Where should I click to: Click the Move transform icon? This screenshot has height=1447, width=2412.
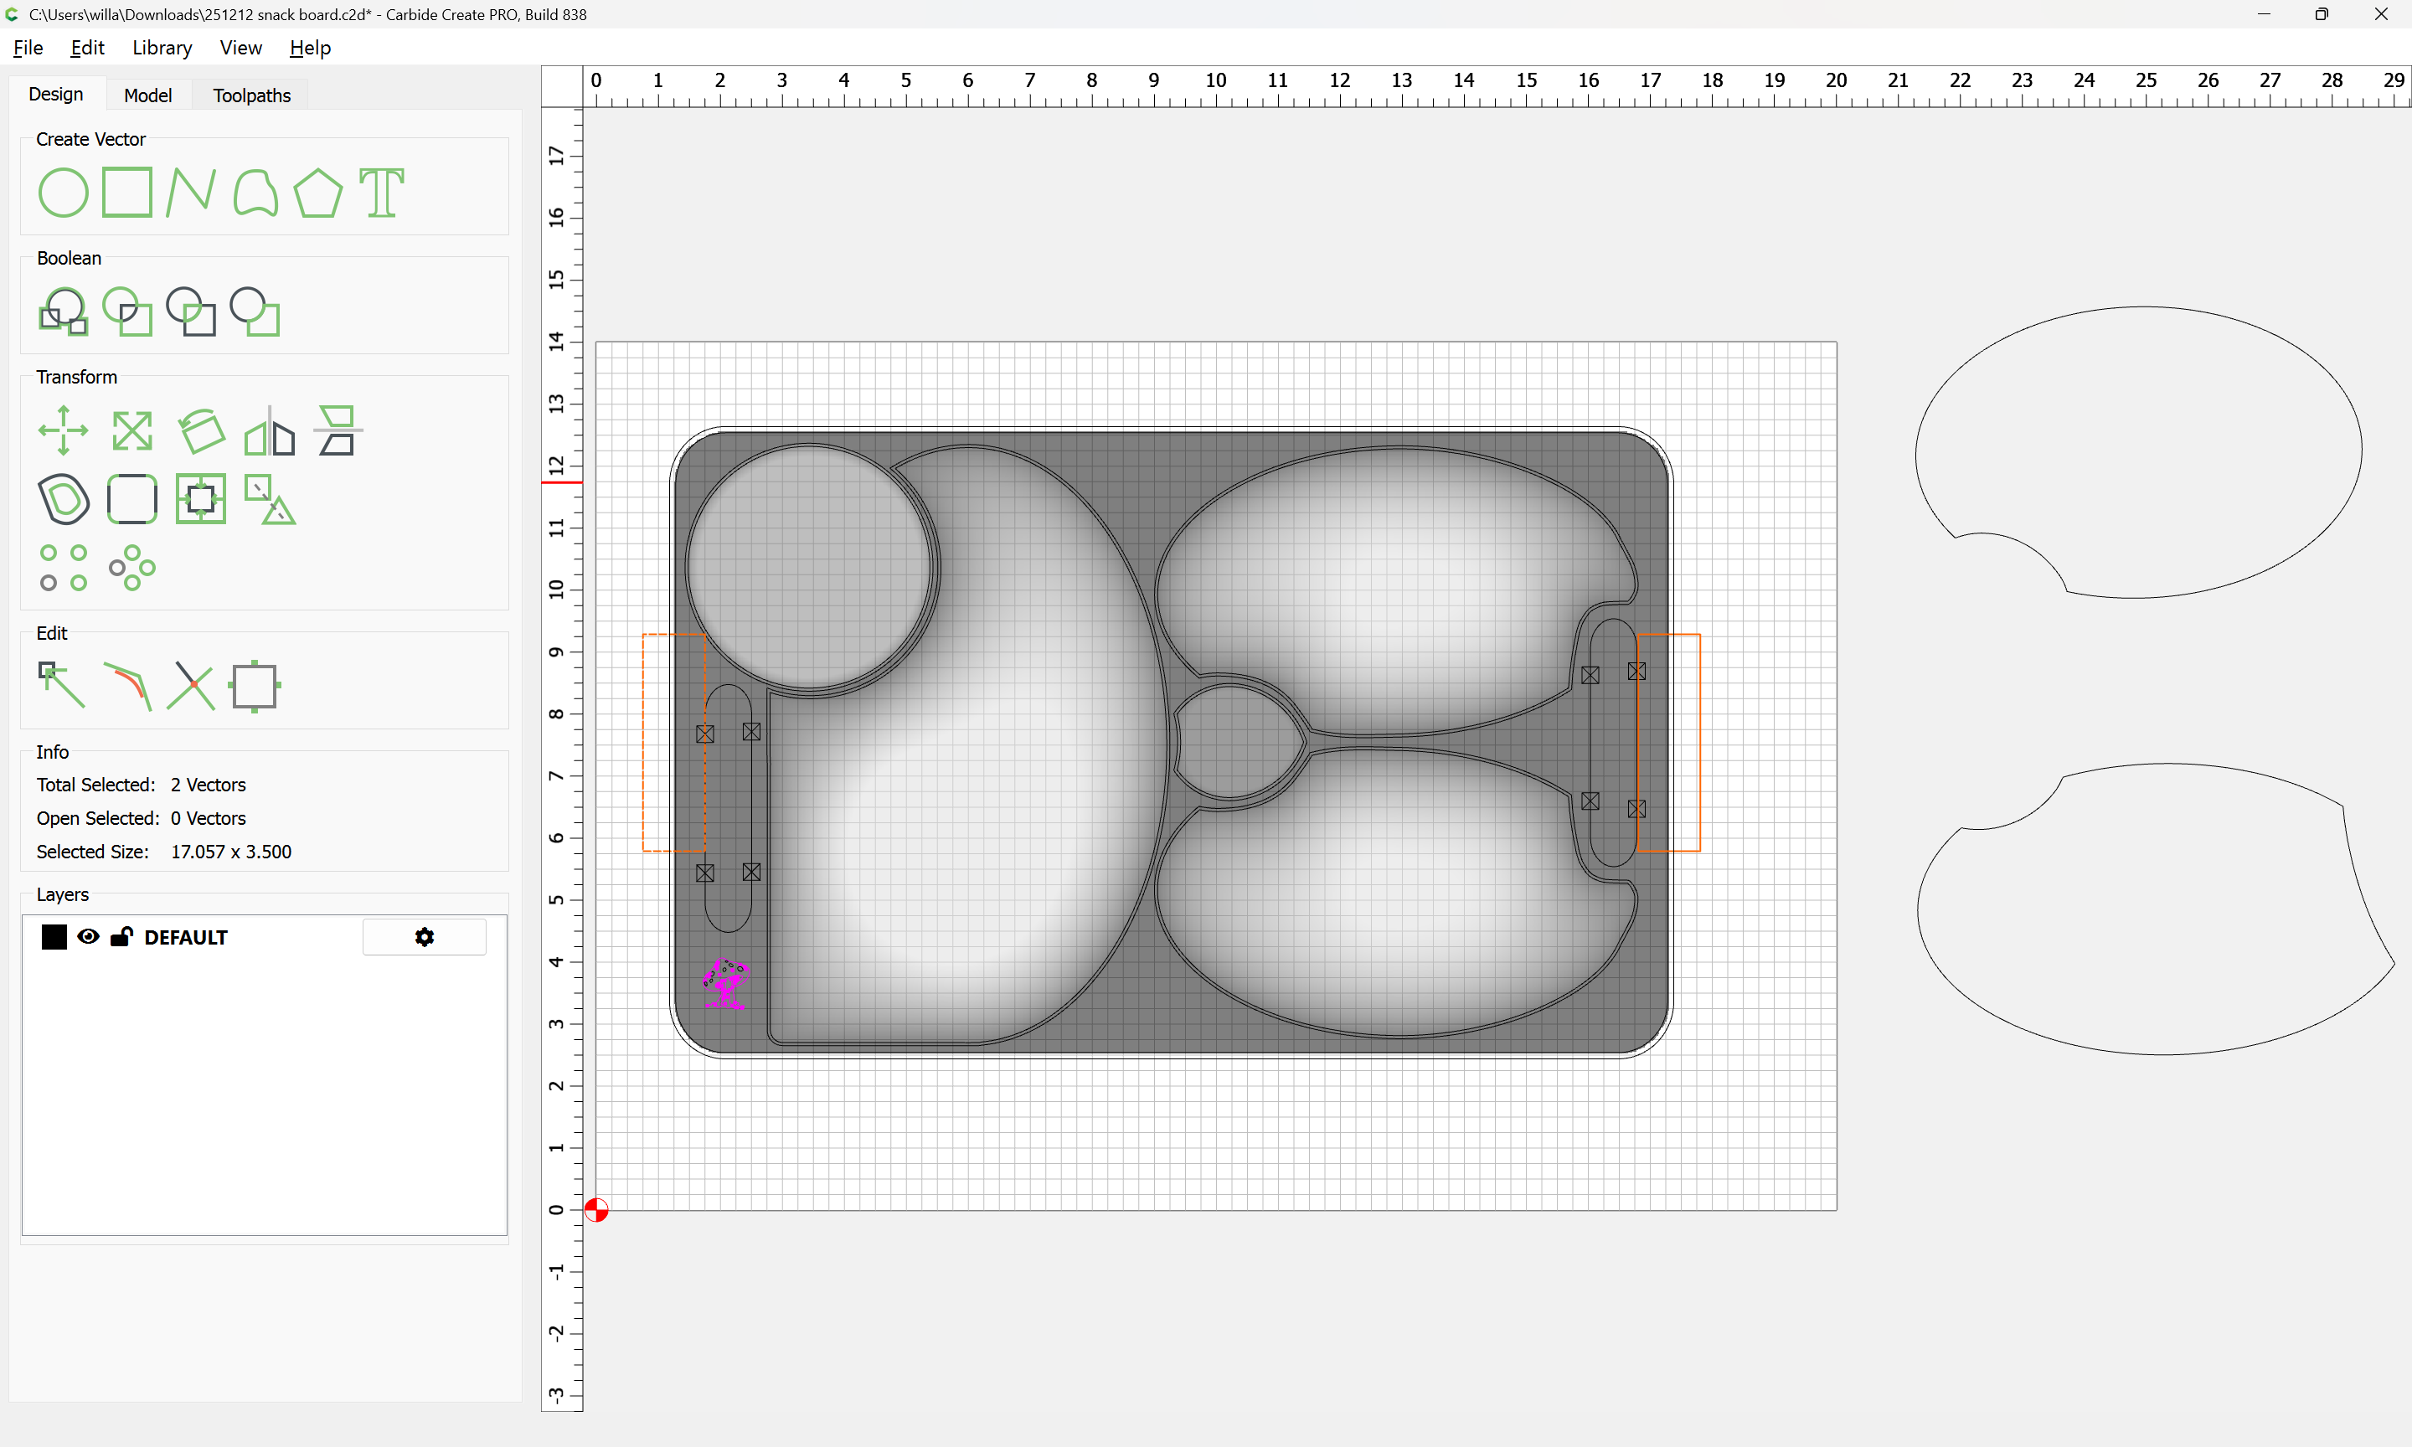coord(64,430)
